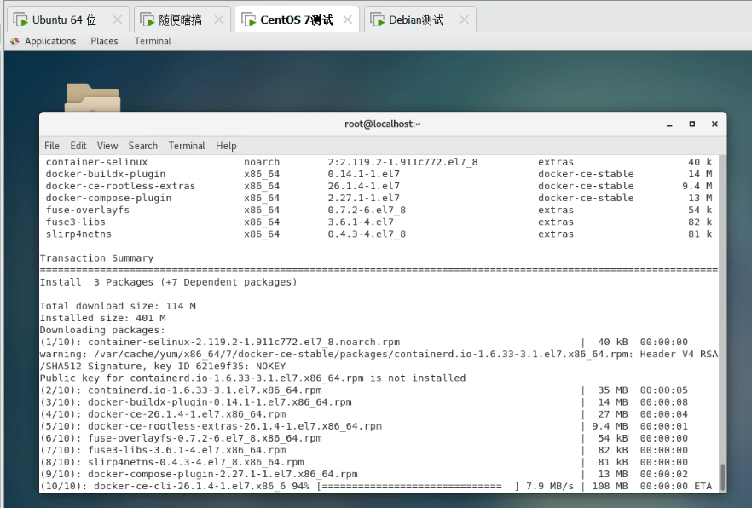Click the Ubuntu 64 位 tab VM icon
Image resolution: width=752 pixels, height=508 pixels.
point(20,20)
